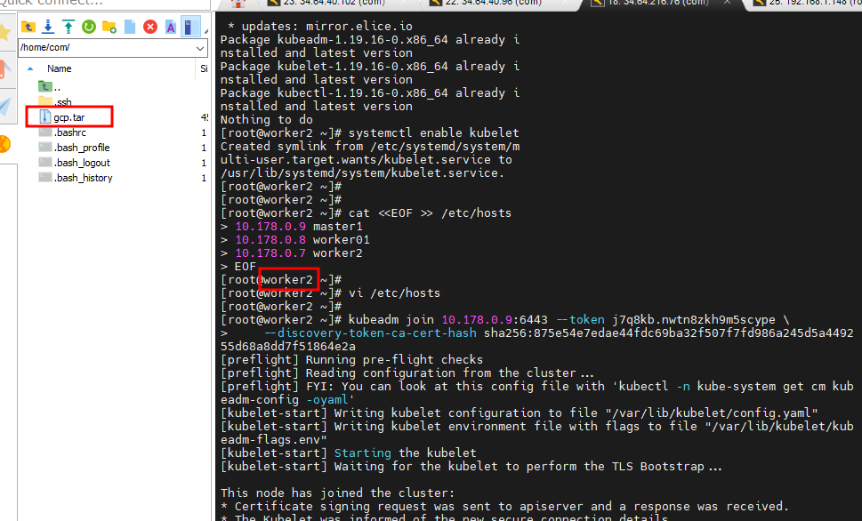
Task: Click 'This node has joined the cluster:' line
Action: [337, 493]
